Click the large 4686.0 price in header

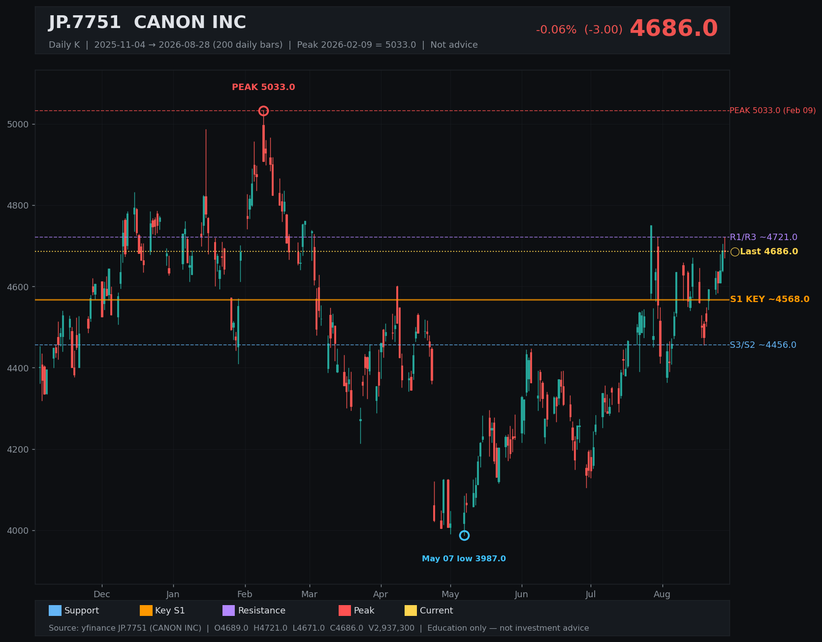(674, 29)
